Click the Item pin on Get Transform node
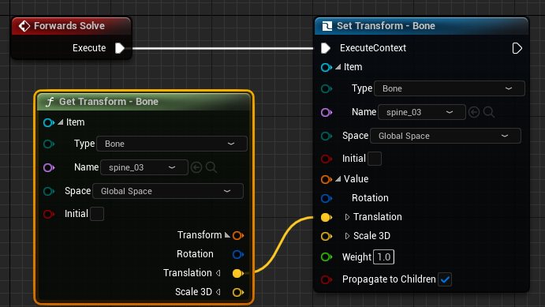This screenshot has height=307, width=545. click(x=49, y=122)
